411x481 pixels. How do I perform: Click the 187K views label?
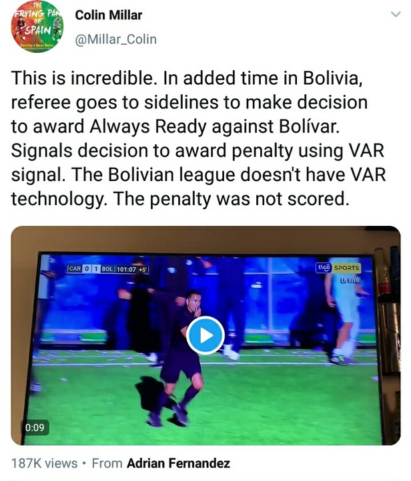coord(45,463)
